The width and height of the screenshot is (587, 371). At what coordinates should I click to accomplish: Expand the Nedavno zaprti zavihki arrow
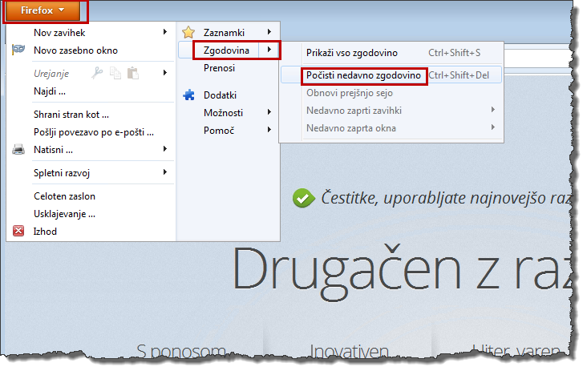tap(493, 110)
